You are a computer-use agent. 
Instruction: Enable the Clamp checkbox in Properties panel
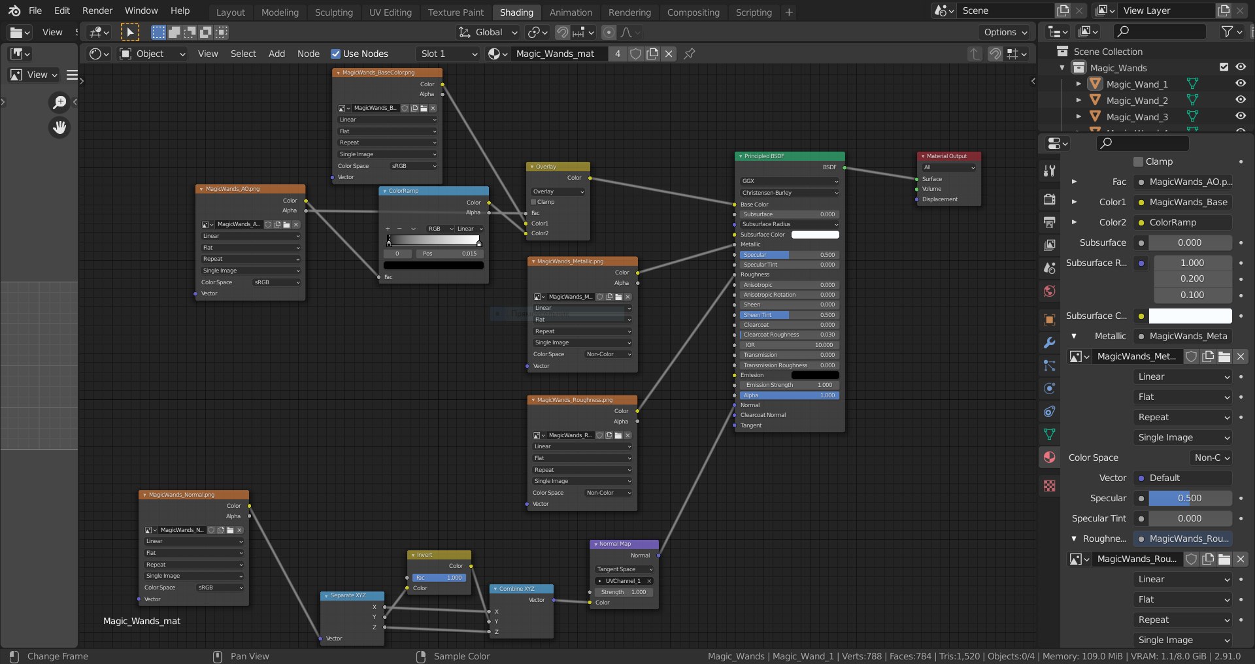coord(1138,161)
